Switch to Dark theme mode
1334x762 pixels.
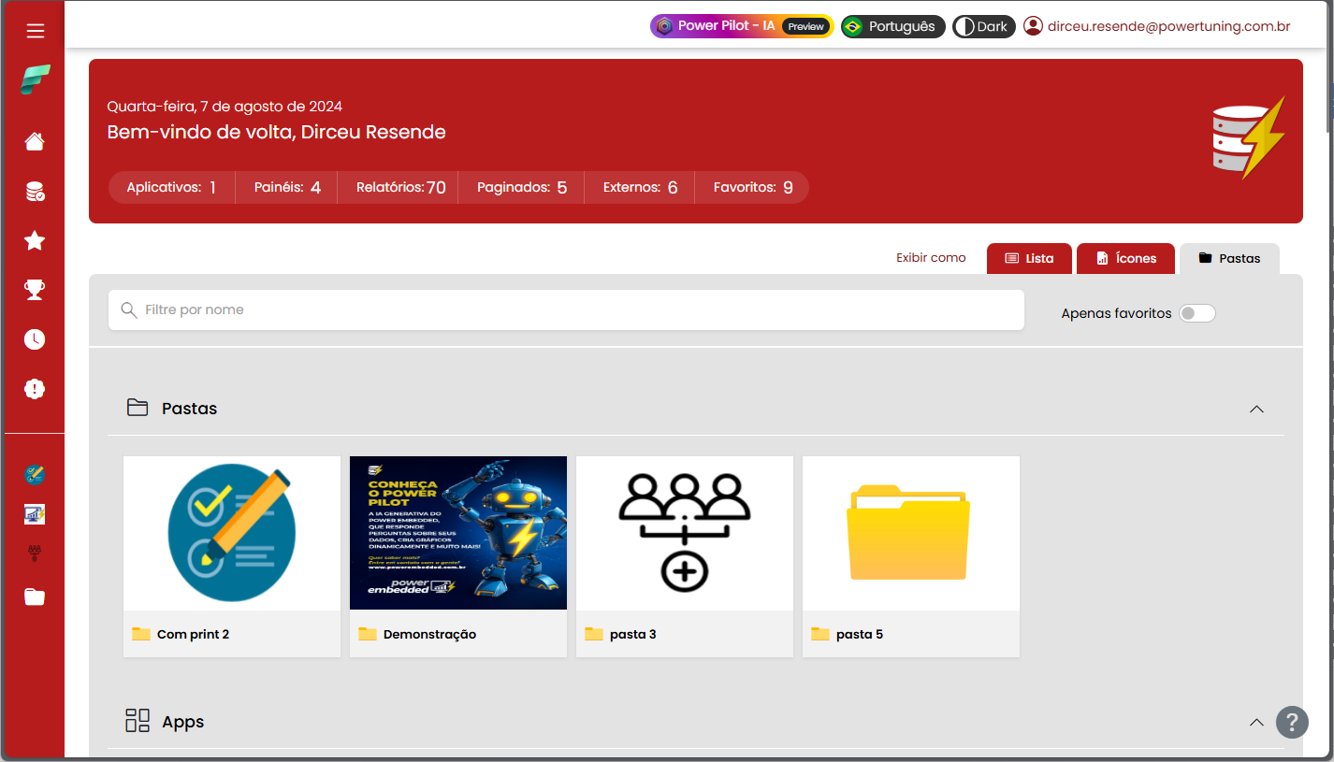click(x=982, y=26)
